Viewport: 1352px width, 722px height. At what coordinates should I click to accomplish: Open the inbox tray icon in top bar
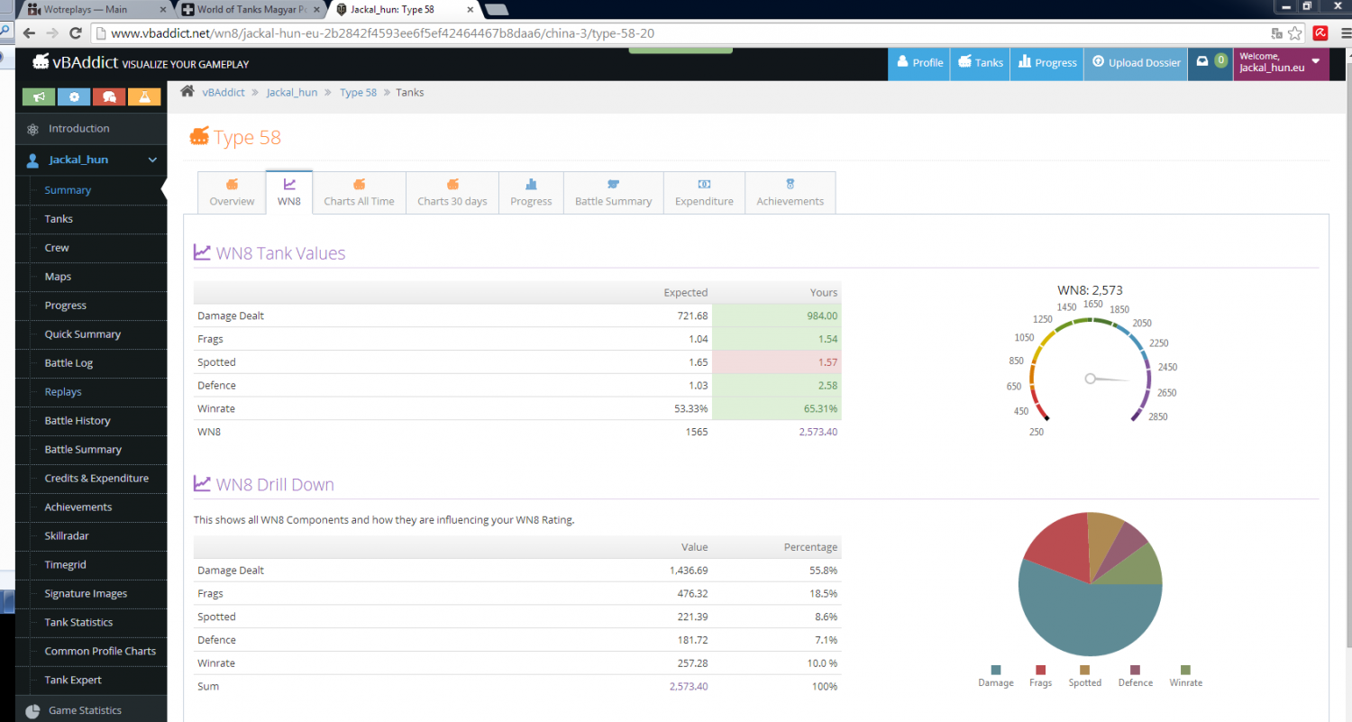point(1201,61)
